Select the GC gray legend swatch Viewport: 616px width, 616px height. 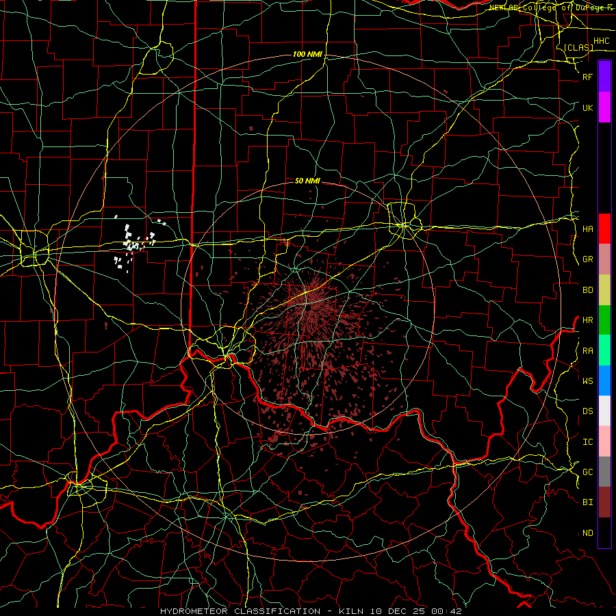[x=604, y=472]
